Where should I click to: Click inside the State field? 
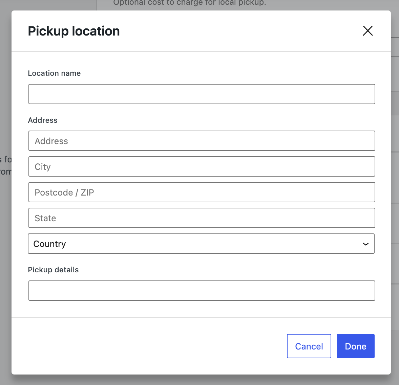201,218
